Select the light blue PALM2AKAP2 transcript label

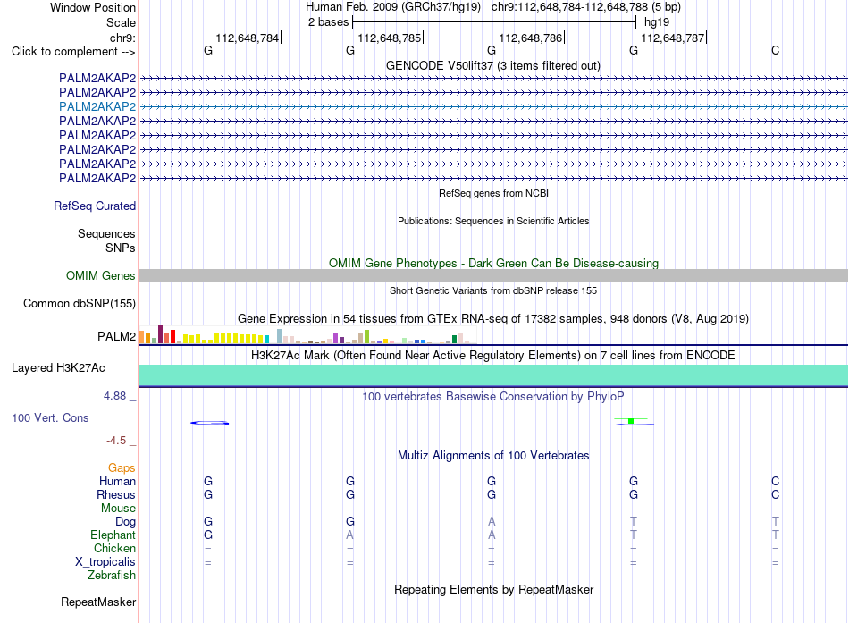click(97, 106)
